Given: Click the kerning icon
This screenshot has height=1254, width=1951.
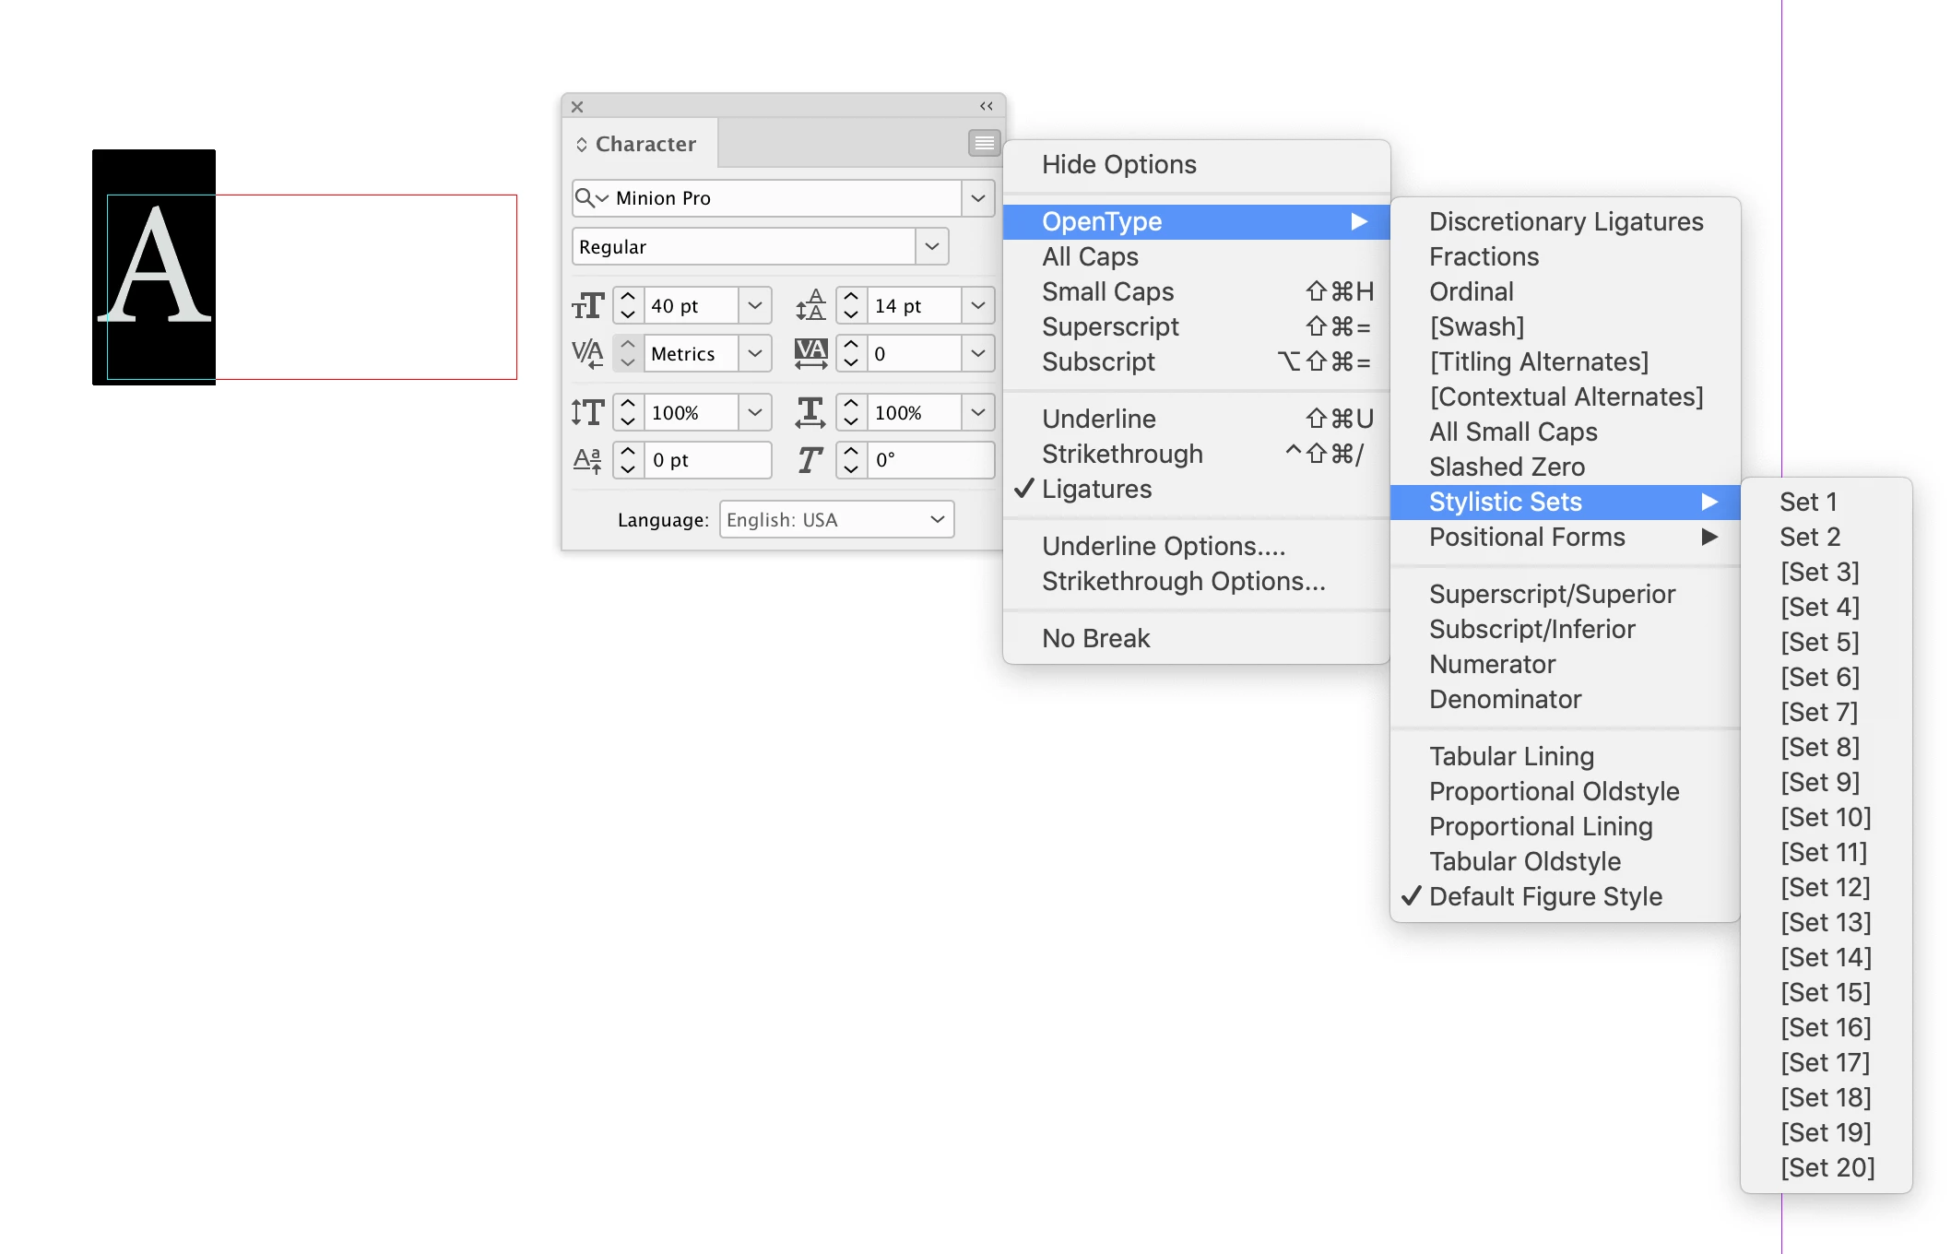Looking at the screenshot, I should click(587, 353).
